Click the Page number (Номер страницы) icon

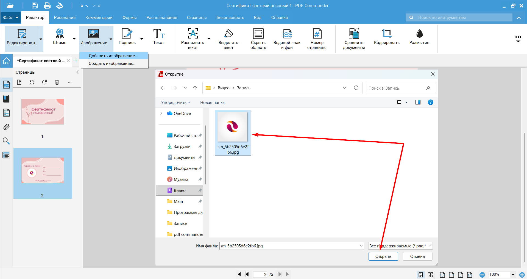click(317, 34)
